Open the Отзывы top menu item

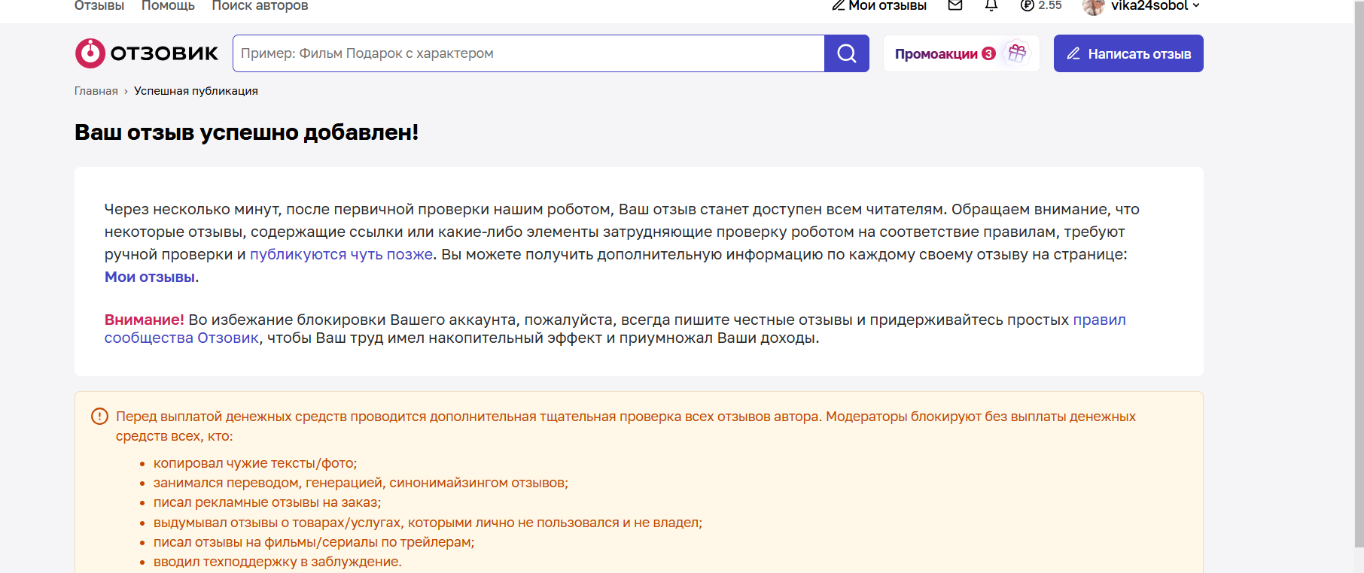click(99, 5)
